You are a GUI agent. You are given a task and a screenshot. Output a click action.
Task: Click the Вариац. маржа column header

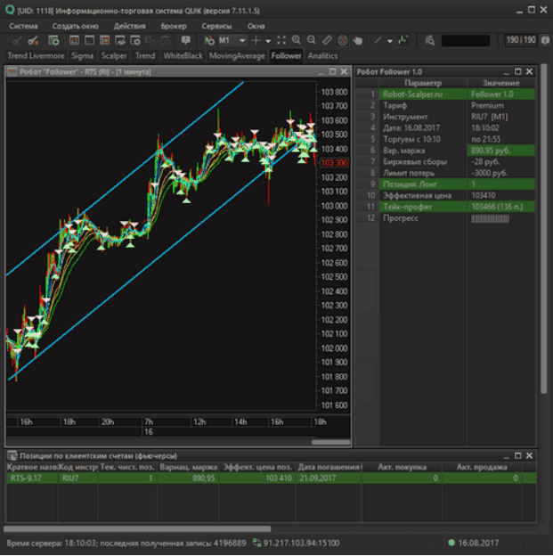click(188, 468)
